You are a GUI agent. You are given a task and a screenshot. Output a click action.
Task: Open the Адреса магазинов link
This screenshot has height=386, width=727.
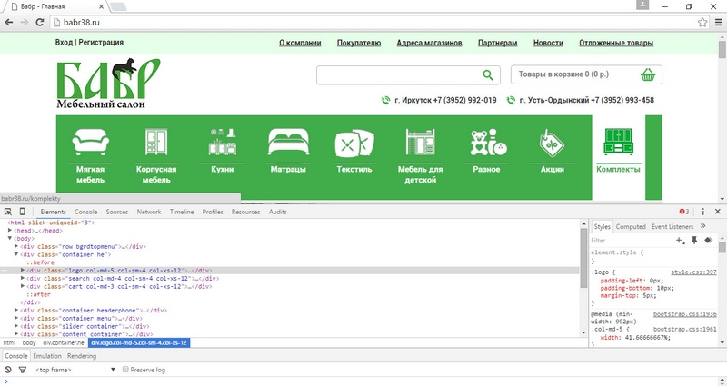(x=429, y=43)
